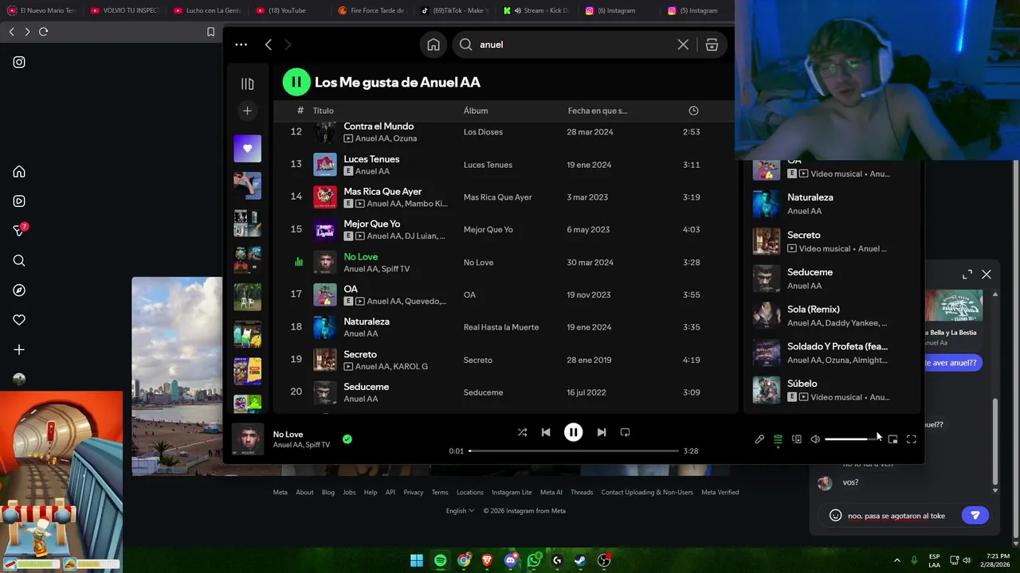Screen dimensions: 1020x573
Task: Toggle shuffle in Spotify player
Action: 522,432
